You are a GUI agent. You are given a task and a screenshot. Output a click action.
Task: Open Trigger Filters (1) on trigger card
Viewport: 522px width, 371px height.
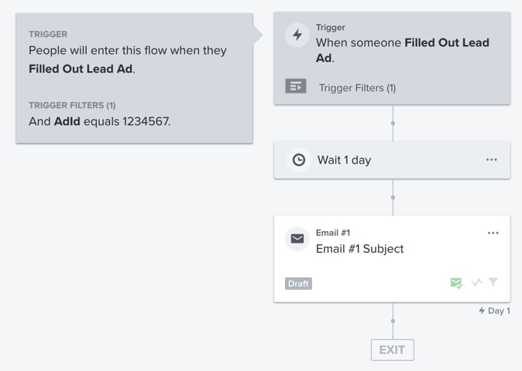click(357, 87)
